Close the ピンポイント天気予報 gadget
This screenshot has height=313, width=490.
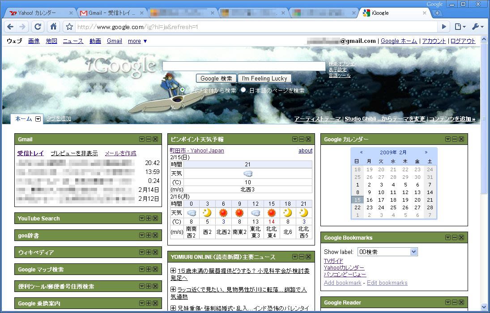click(x=308, y=140)
